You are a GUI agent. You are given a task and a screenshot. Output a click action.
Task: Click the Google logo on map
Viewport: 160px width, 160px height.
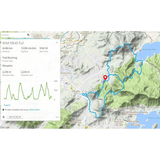(x=5, y=127)
